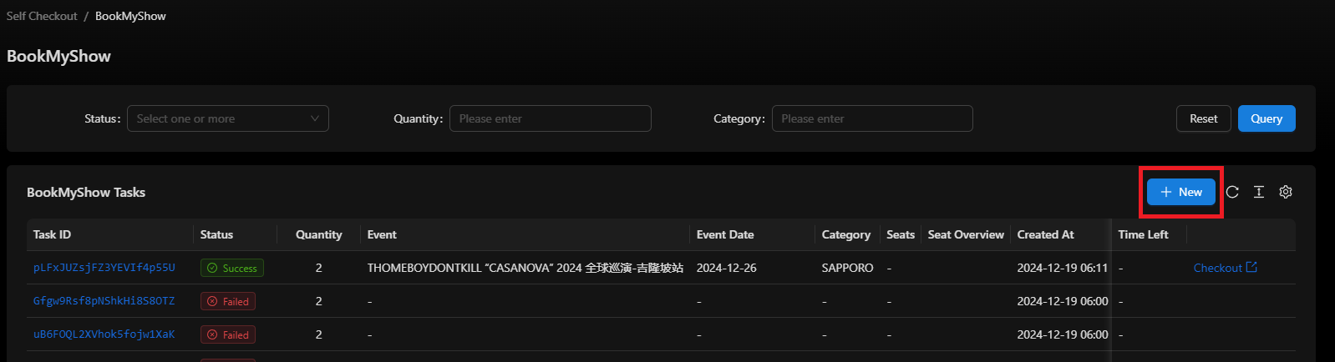Click the BookMyShow breadcrumb item
The height and width of the screenshot is (362, 1335).
[130, 16]
